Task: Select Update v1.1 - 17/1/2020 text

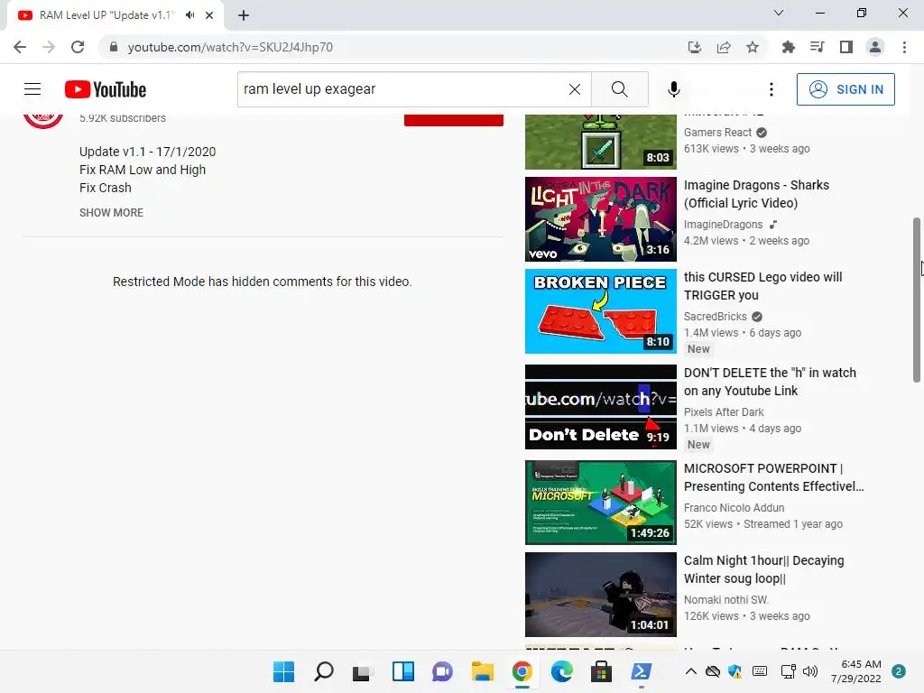Action: pos(147,152)
